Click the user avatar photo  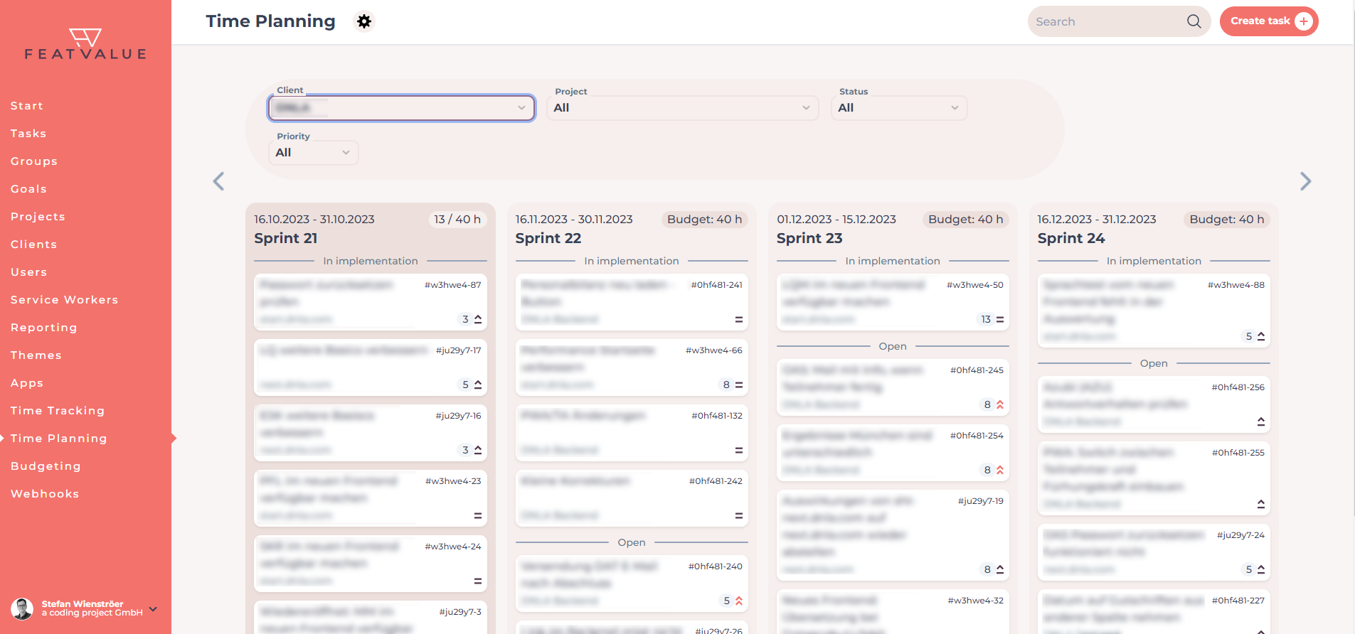(x=22, y=608)
